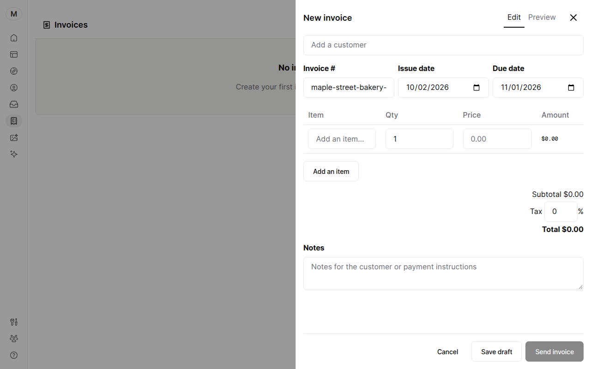Select the Qty field showing 1
Image resolution: width=591 pixels, height=369 pixels.
click(x=419, y=139)
